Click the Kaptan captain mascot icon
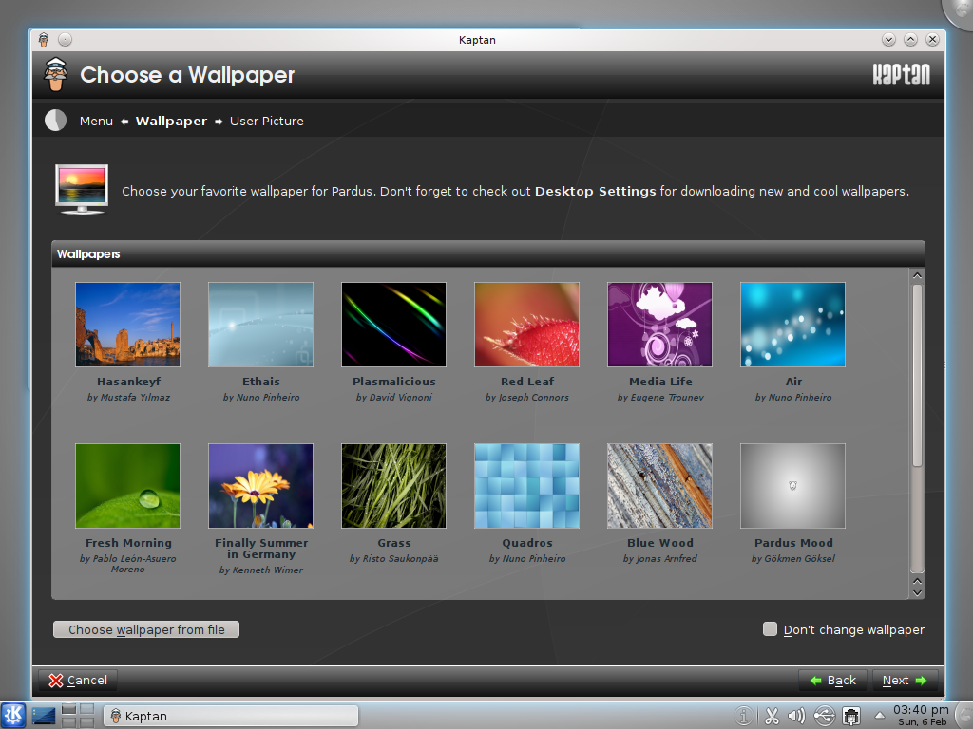Screen dimensions: 973x729 (56, 74)
